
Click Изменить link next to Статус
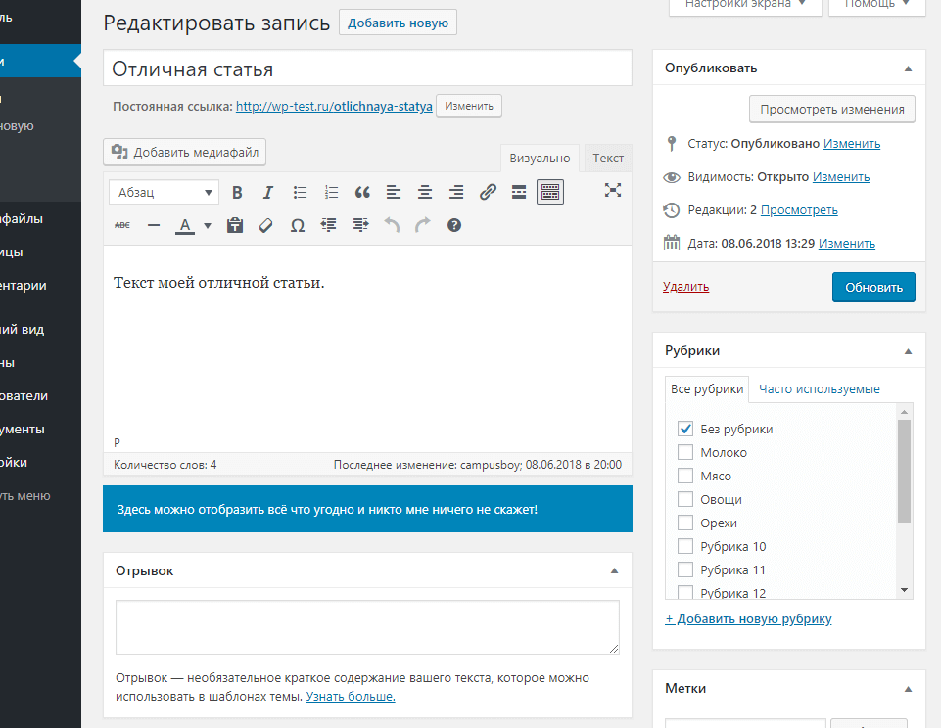[852, 143]
